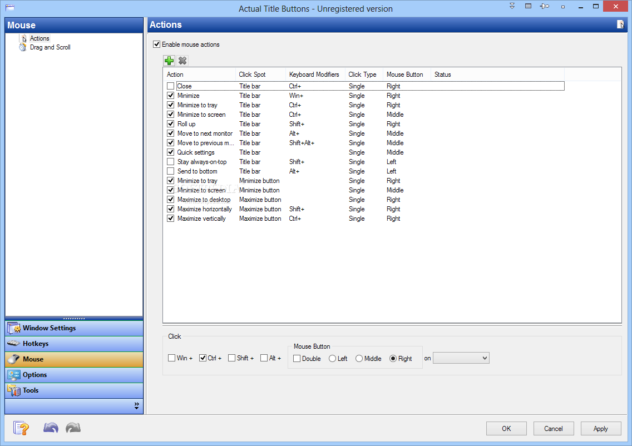Toggle the Alt + modifier checkbox

click(x=264, y=358)
